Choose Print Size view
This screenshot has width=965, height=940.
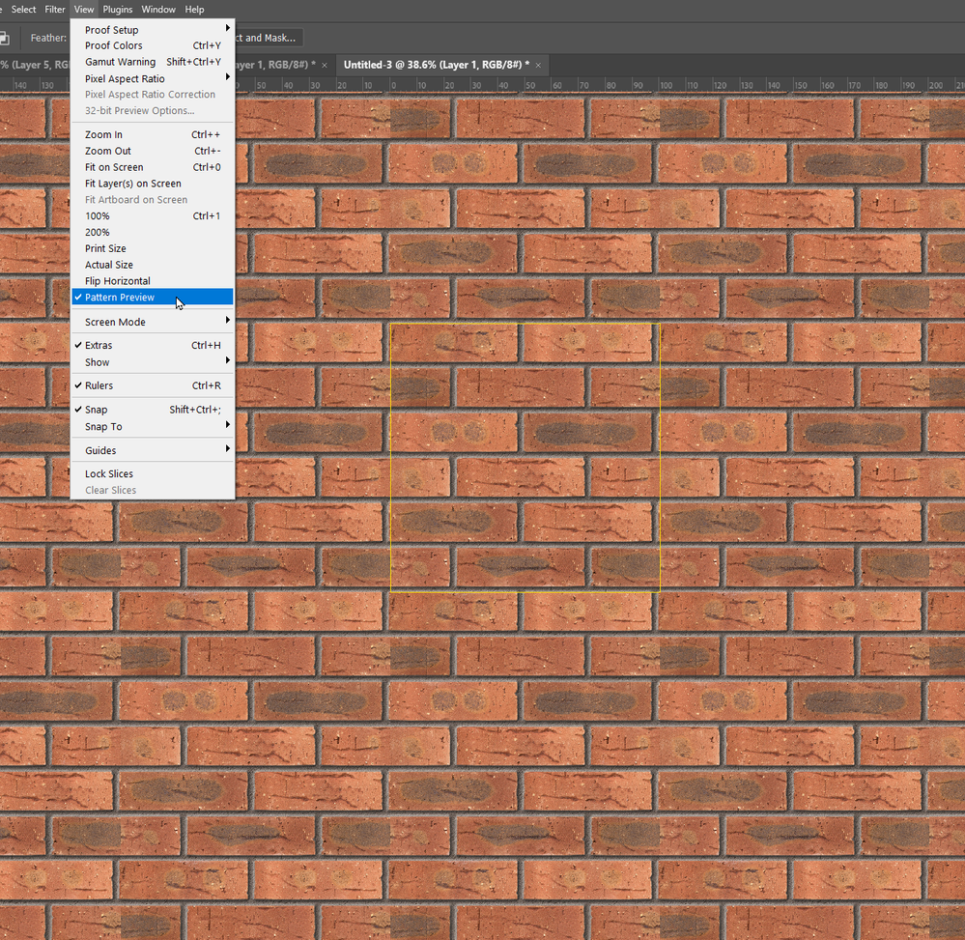tap(153, 248)
